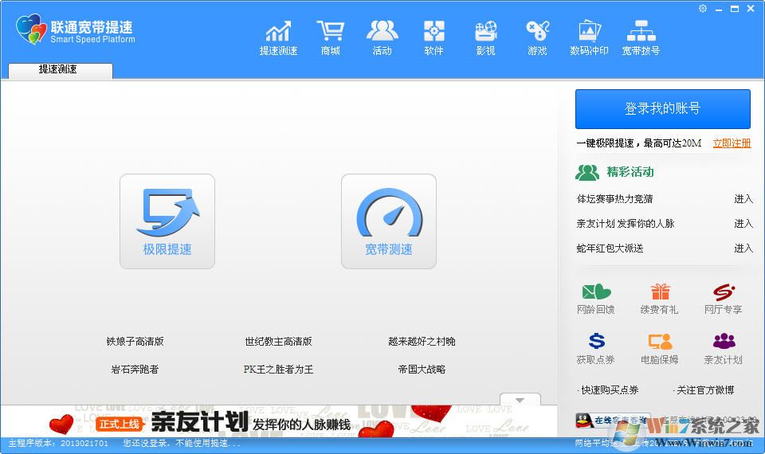The height and width of the screenshot is (454, 765).
Task: Open the 宽带拨号 network icon
Action: (x=641, y=38)
